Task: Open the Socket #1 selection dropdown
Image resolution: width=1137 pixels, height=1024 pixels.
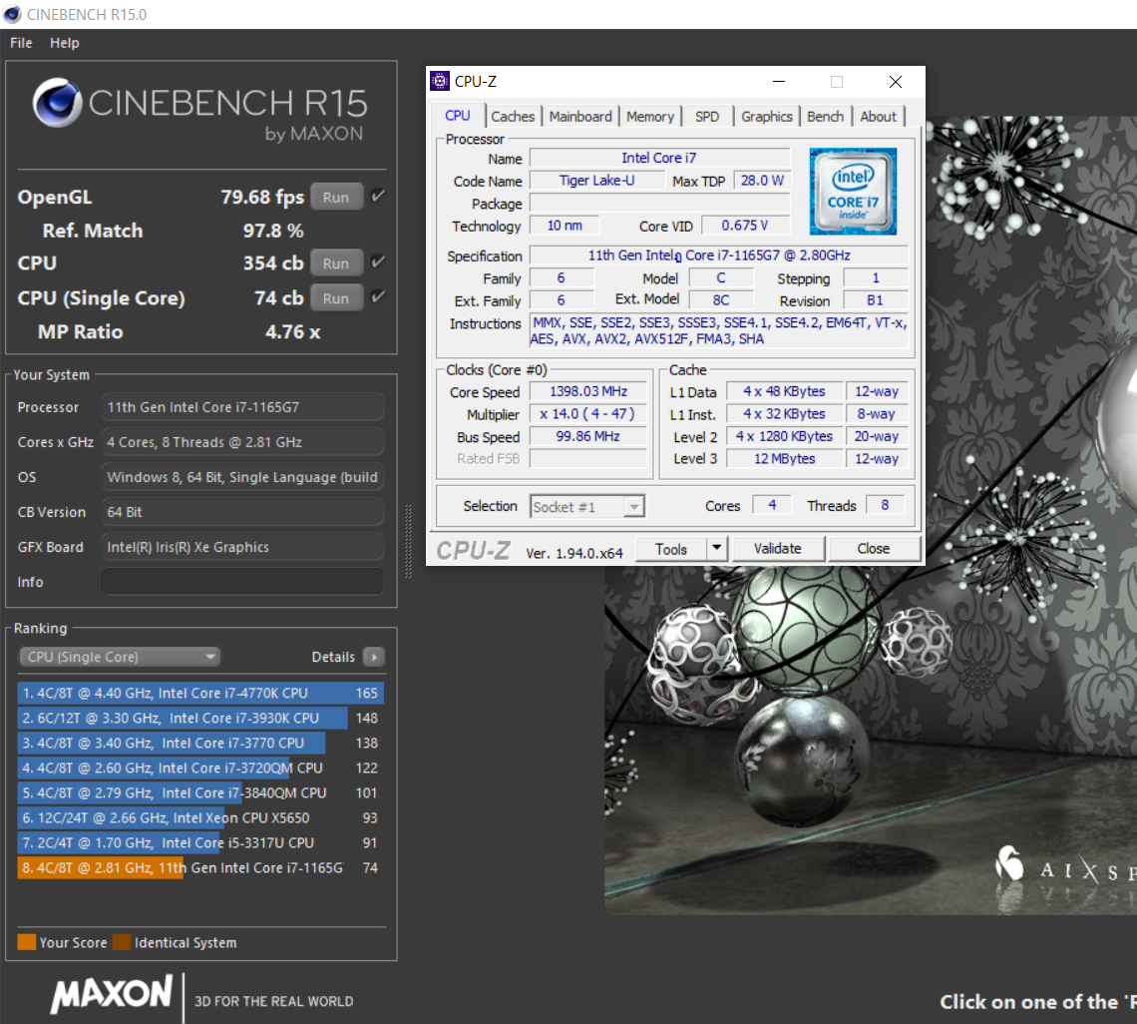Action: click(x=587, y=507)
